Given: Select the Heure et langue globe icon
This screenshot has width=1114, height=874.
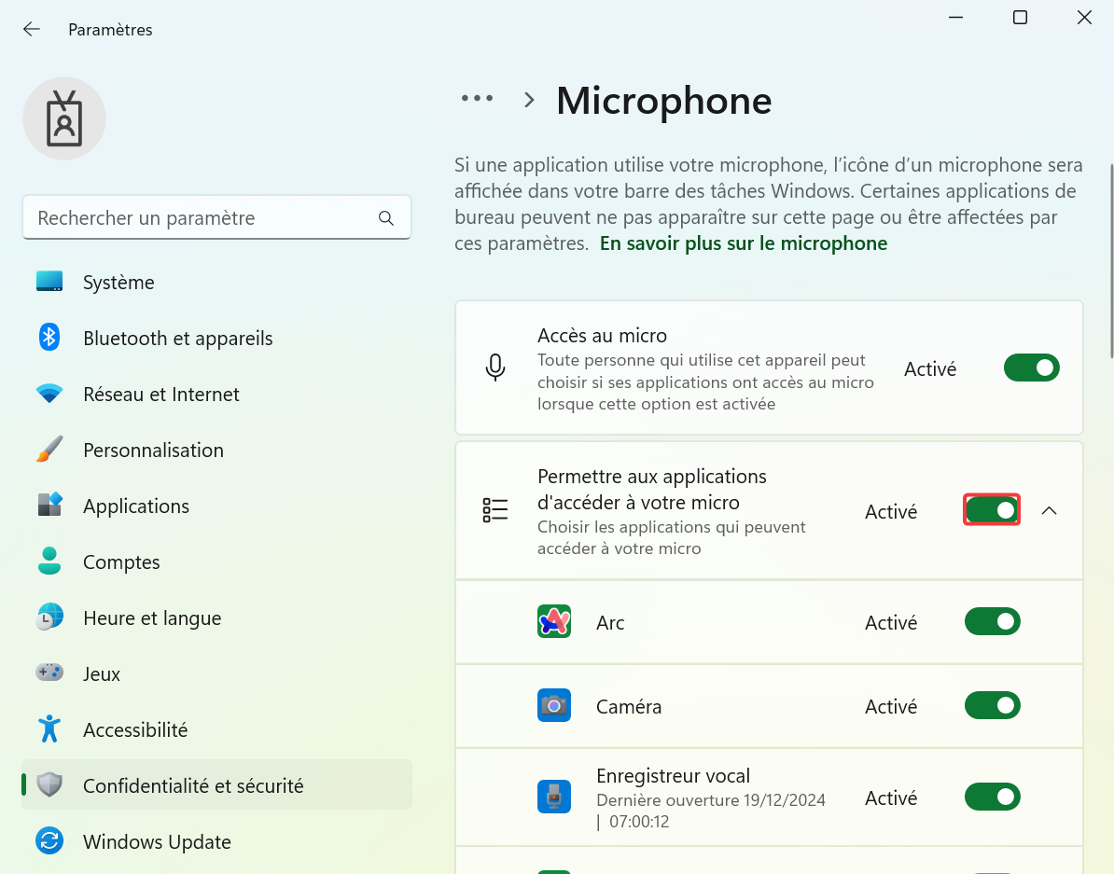Looking at the screenshot, I should (49, 617).
